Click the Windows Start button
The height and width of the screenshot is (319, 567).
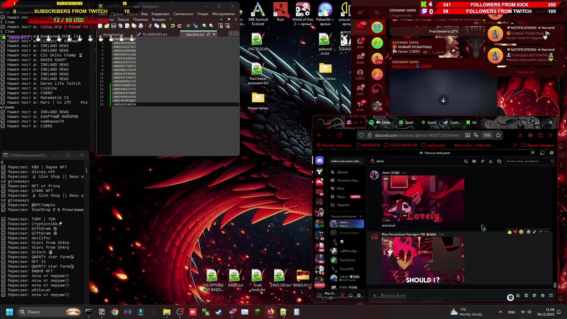pos(9,312)
